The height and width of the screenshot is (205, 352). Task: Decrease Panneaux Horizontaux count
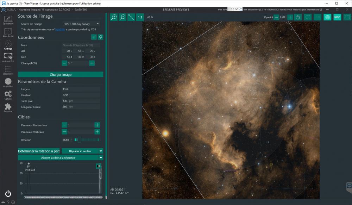64,125
